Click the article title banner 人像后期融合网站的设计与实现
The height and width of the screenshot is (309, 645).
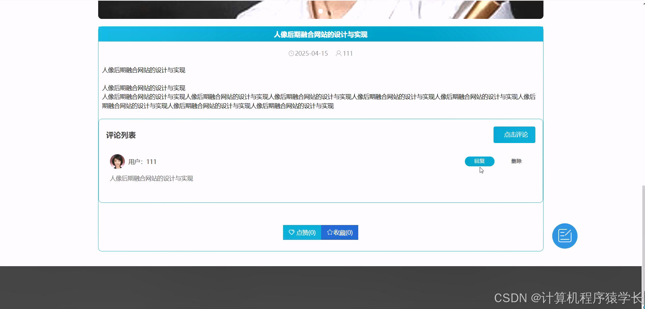[x=320, y=34]
